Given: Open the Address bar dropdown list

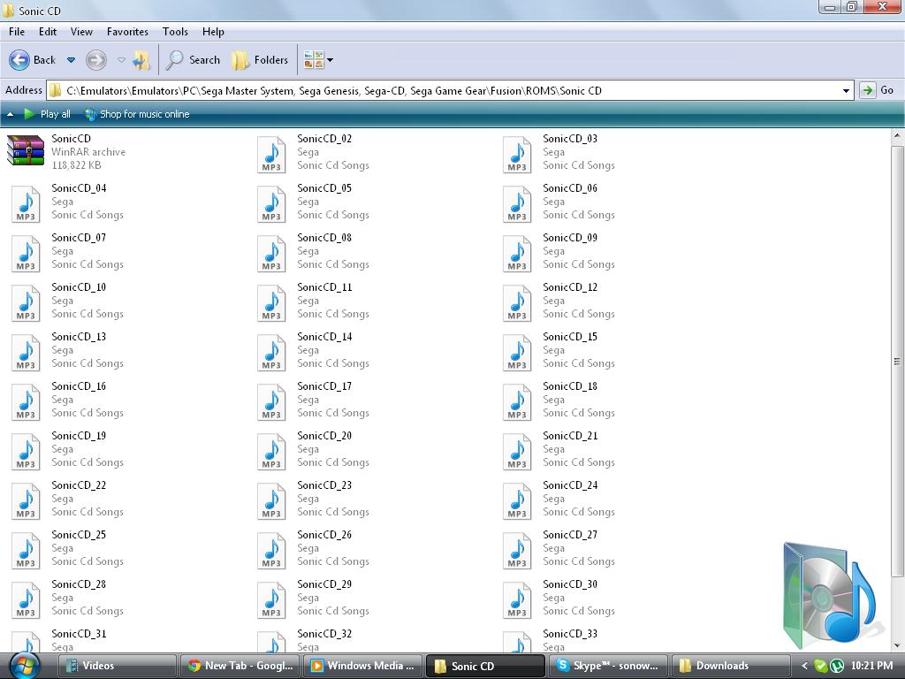Looking at the screenshot, I should (846, 90).
